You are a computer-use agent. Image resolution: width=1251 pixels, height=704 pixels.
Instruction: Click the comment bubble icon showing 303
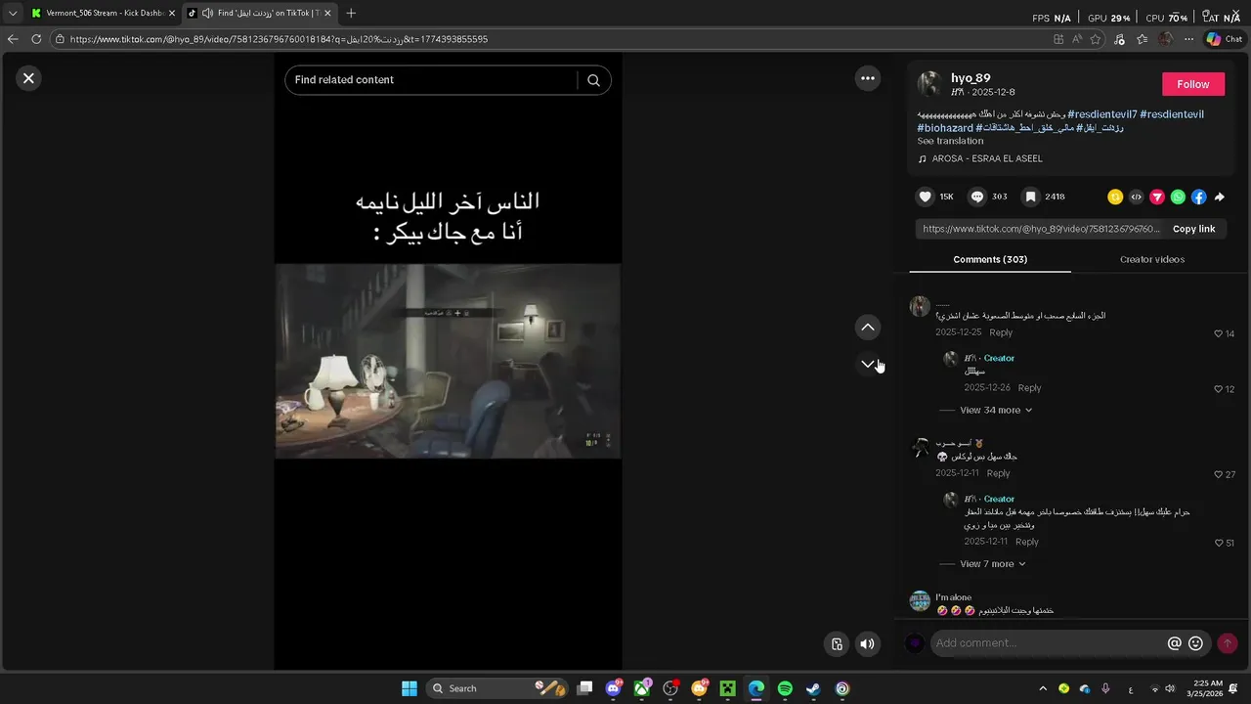977,197
